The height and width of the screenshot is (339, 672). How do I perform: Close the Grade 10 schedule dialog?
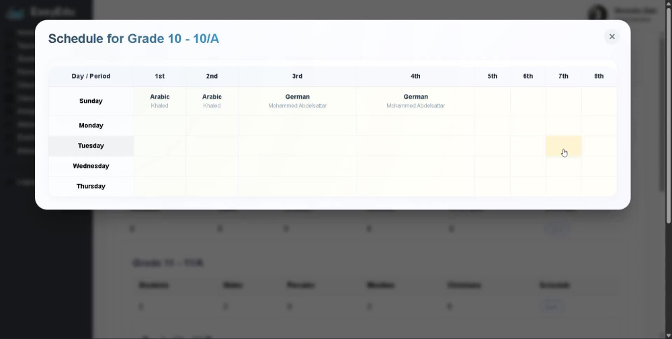coord(612,37)
